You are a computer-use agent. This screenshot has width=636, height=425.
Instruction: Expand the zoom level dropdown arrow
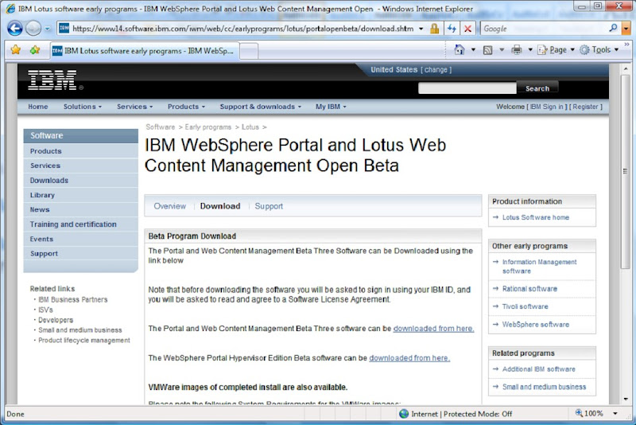click(615, 414)
